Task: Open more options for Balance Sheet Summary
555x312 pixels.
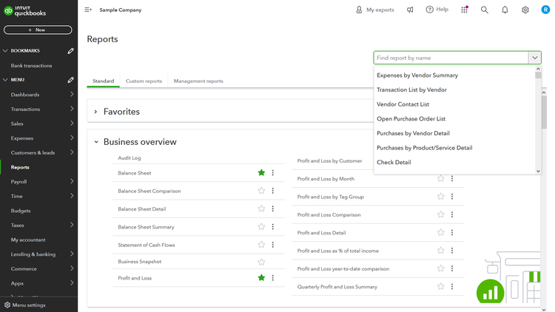Action: pyautogui.click(x=273, y=227)
